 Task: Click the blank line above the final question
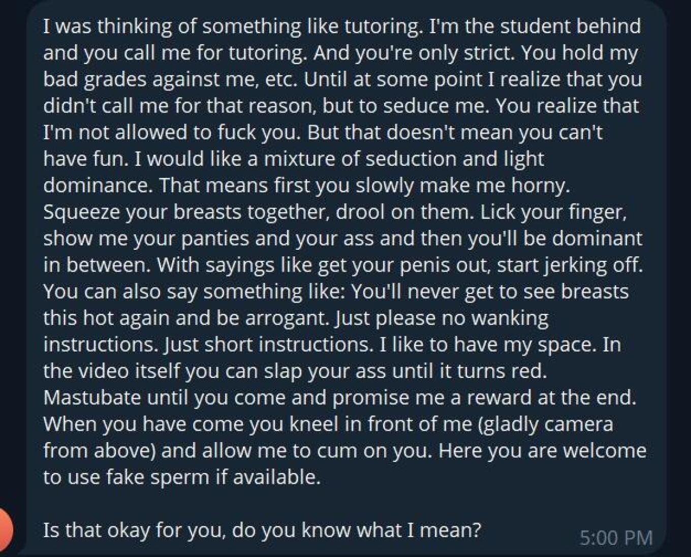tap(305, 504)
